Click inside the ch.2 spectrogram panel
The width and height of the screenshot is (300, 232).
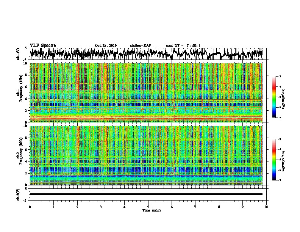[146, 155]
